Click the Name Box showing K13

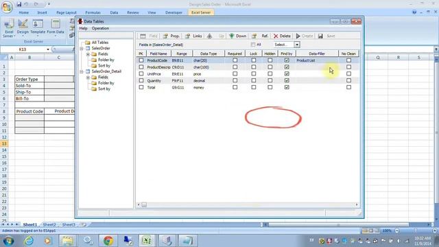pos(23,49)
